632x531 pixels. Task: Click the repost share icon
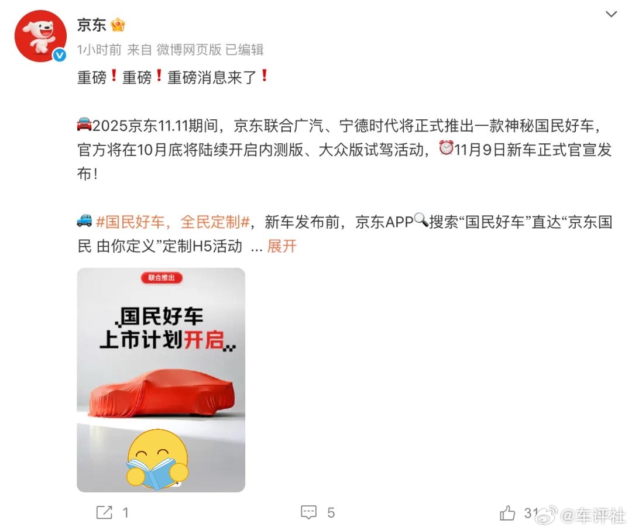(104, 512)
